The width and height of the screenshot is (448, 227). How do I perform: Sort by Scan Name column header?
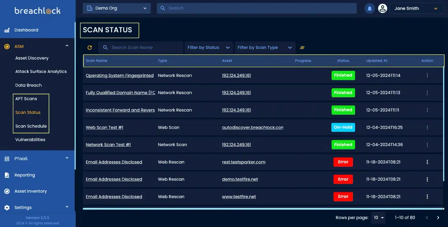97,61
